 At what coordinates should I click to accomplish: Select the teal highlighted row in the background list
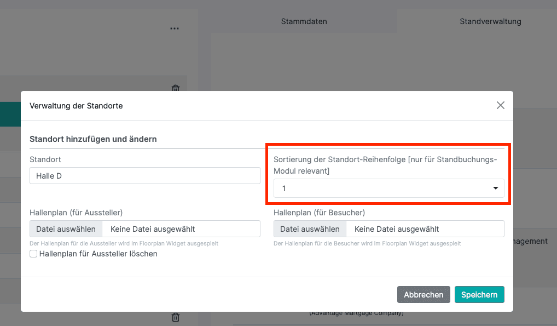[10, 114]
